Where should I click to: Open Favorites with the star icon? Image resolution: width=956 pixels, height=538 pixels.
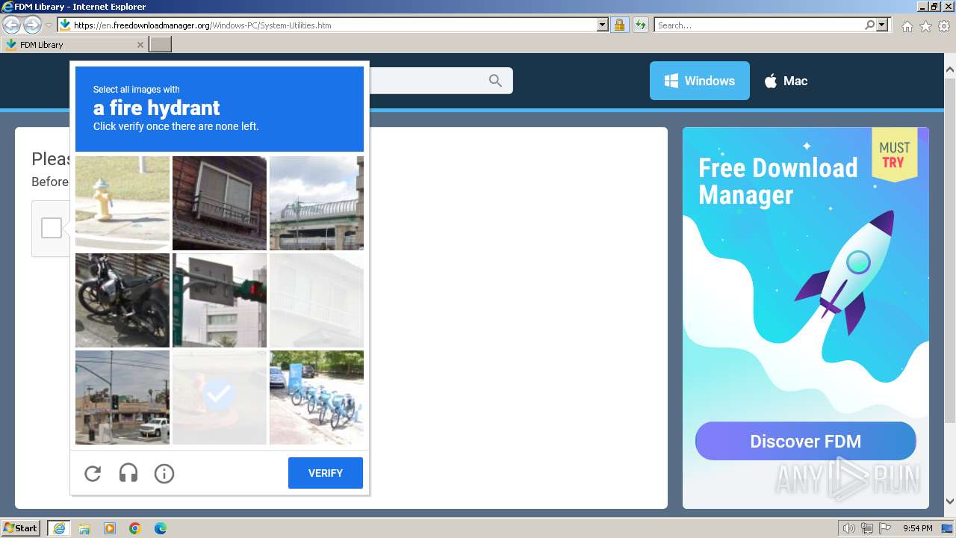[x=925, y=26]
